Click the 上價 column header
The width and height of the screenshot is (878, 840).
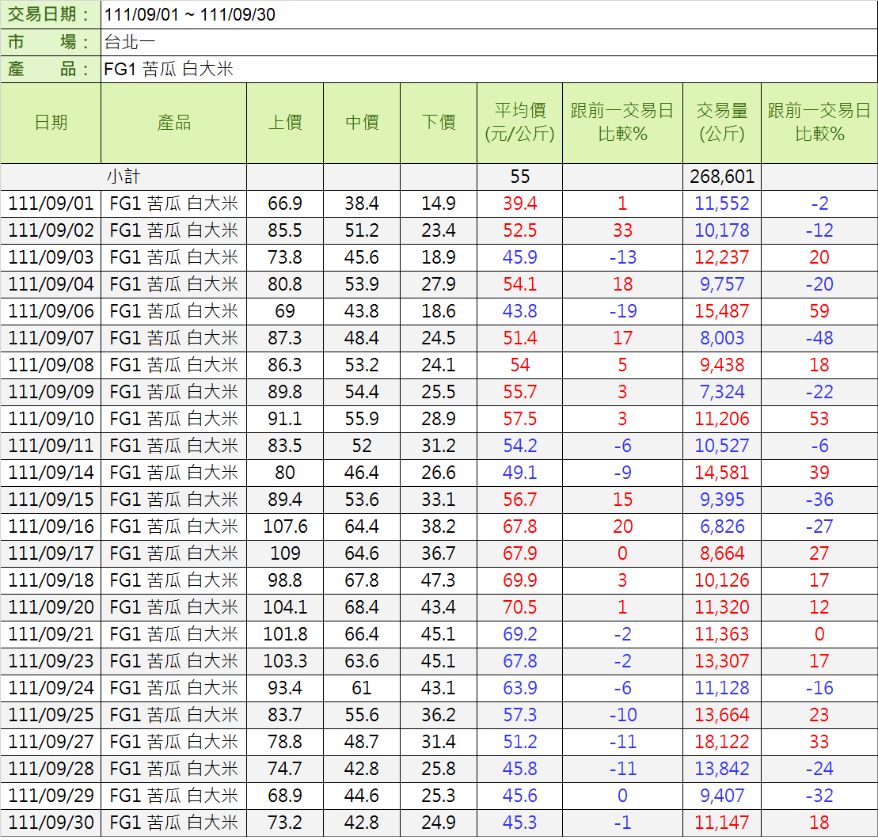pyautogui.click(x=285, y=123)
